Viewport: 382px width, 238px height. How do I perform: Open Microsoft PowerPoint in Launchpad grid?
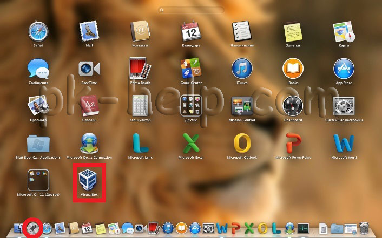293,144
